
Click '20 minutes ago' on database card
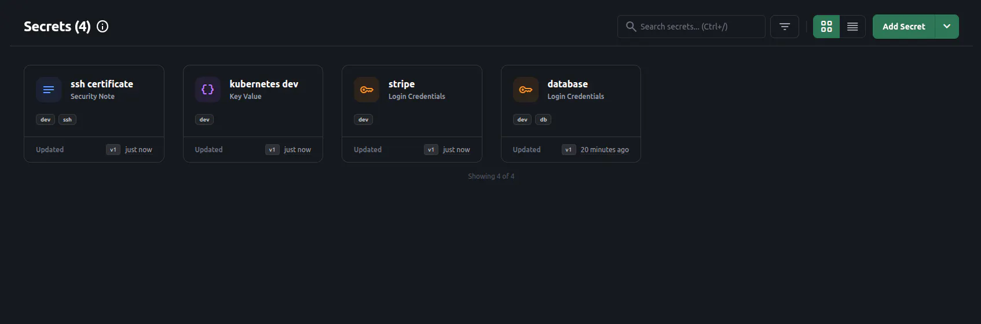605,150
